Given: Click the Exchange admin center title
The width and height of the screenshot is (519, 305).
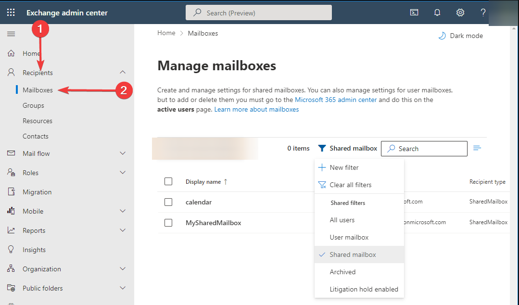Looking at the screenshot, I should coord(67,13).
